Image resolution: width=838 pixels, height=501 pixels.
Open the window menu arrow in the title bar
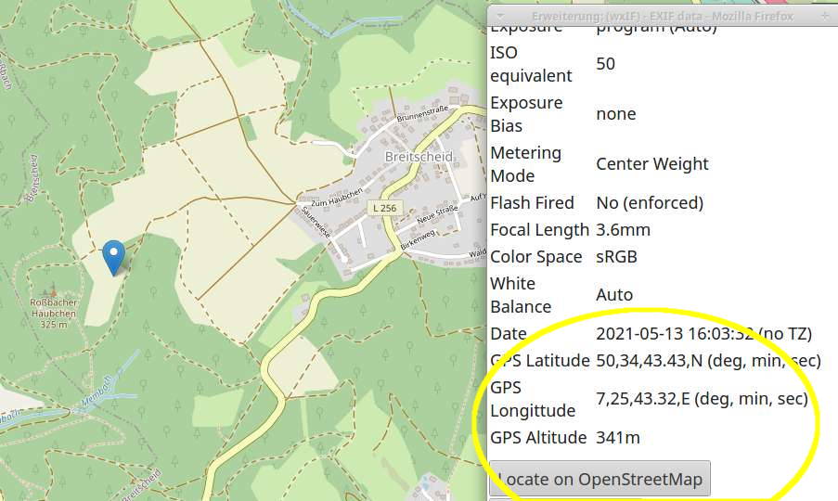coord(499,16)
